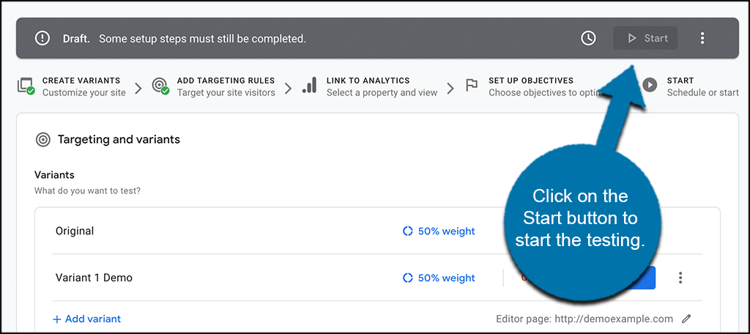
Task: Click the draft warning exclamation icon
Action: point(42,38)
